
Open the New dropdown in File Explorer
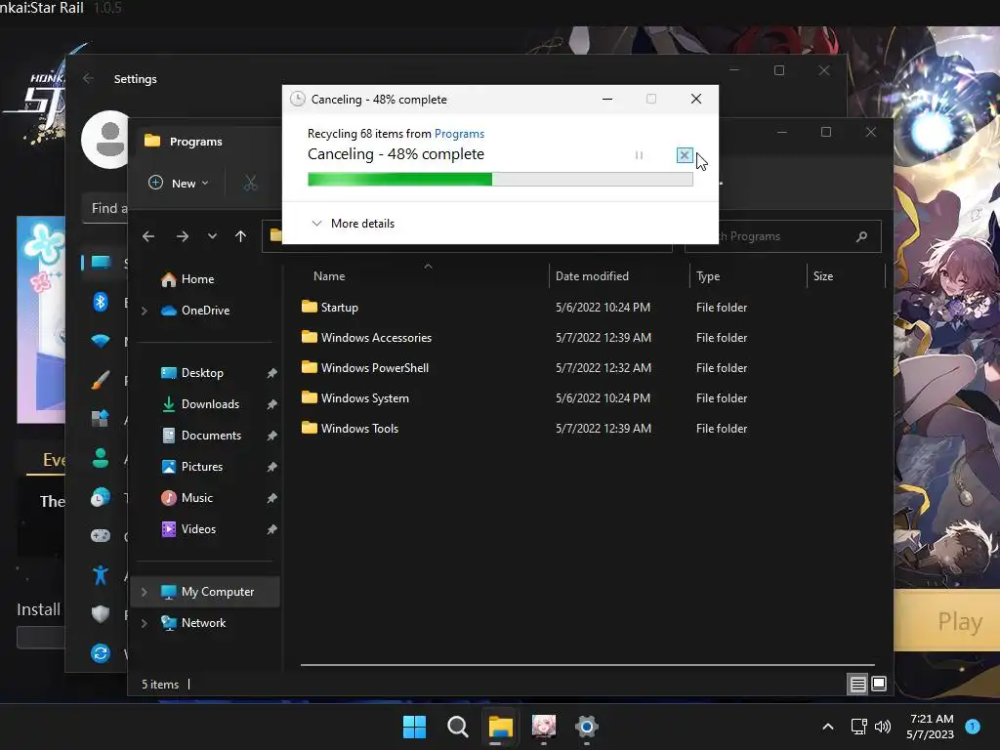tap(180, 183)
